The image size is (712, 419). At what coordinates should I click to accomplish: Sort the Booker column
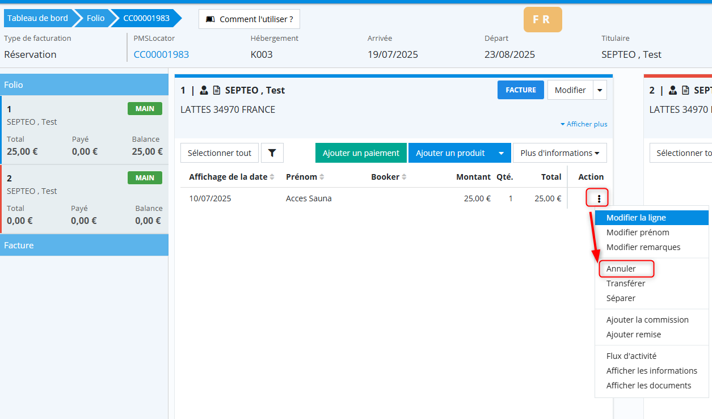[389, 177]
